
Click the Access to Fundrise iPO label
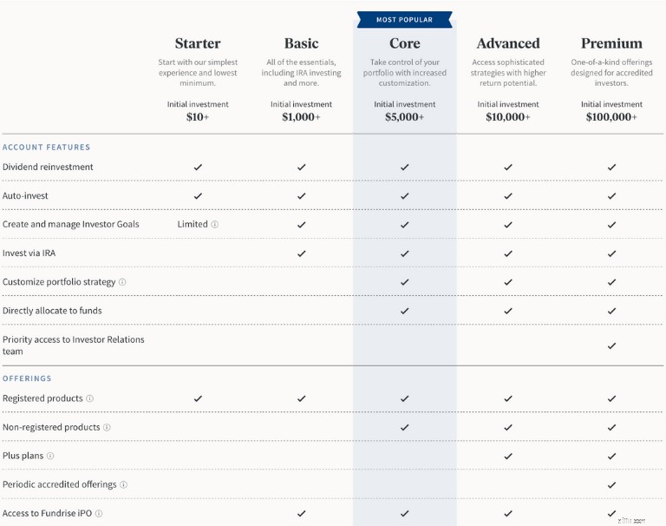47,513
